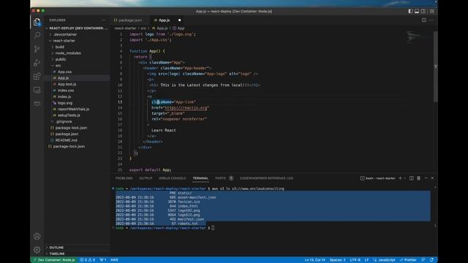
Task: Open the notifications bell in status bar
Action: point(431,260)
